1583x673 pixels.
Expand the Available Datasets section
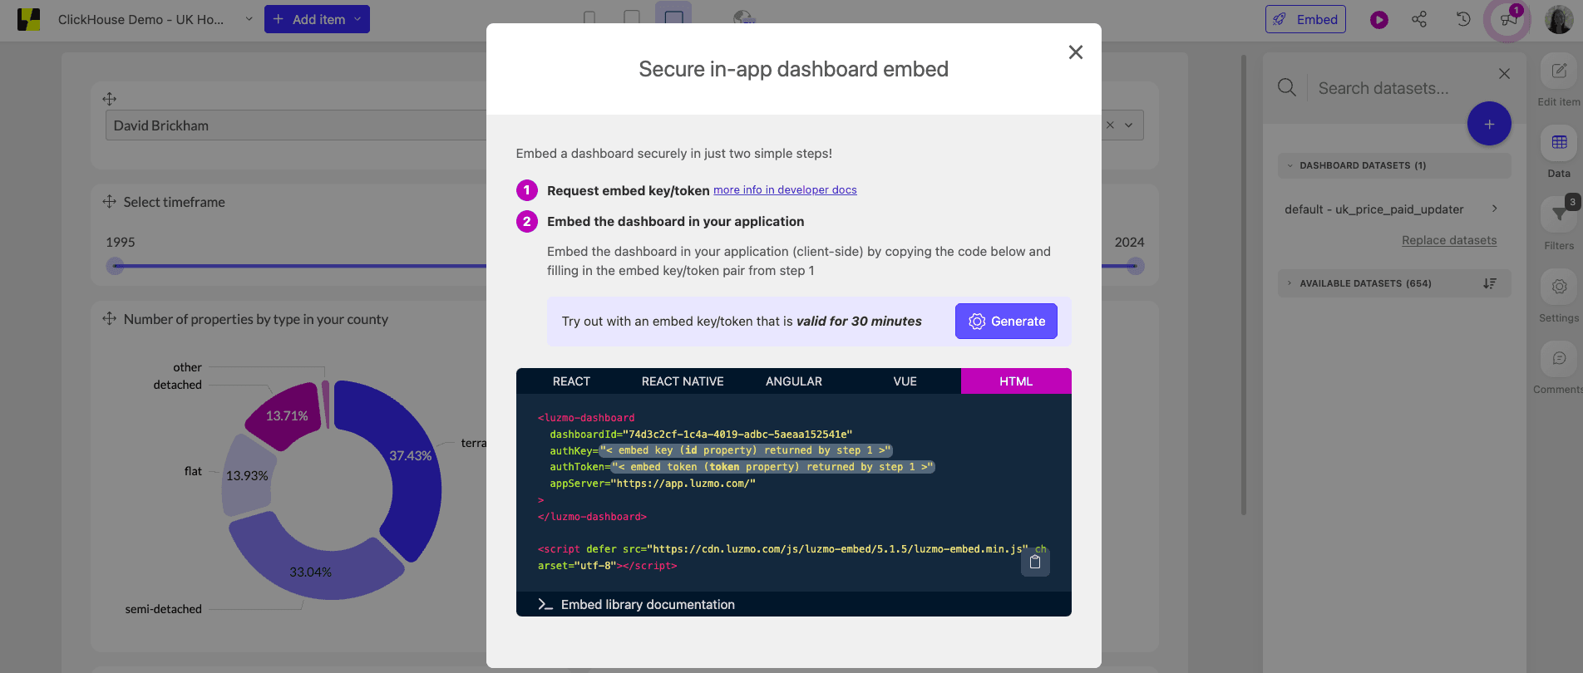point(1290,283)
